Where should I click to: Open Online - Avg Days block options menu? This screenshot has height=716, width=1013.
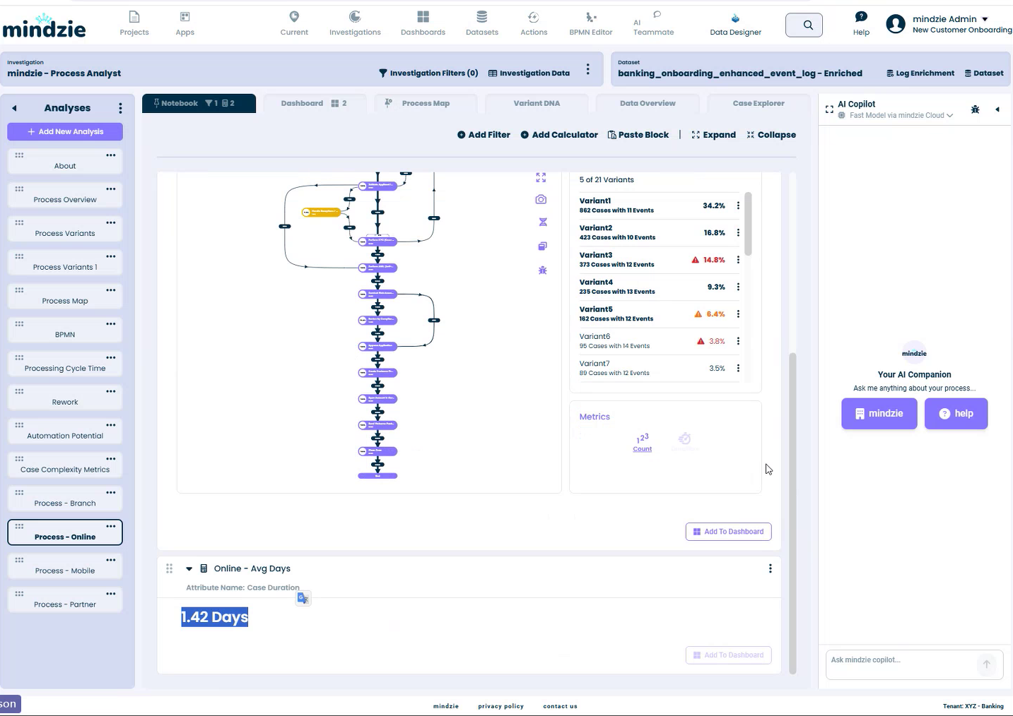[x=770, y=568]
